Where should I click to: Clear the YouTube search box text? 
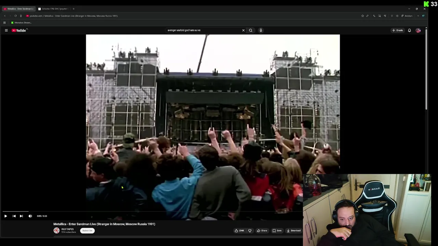243,30
